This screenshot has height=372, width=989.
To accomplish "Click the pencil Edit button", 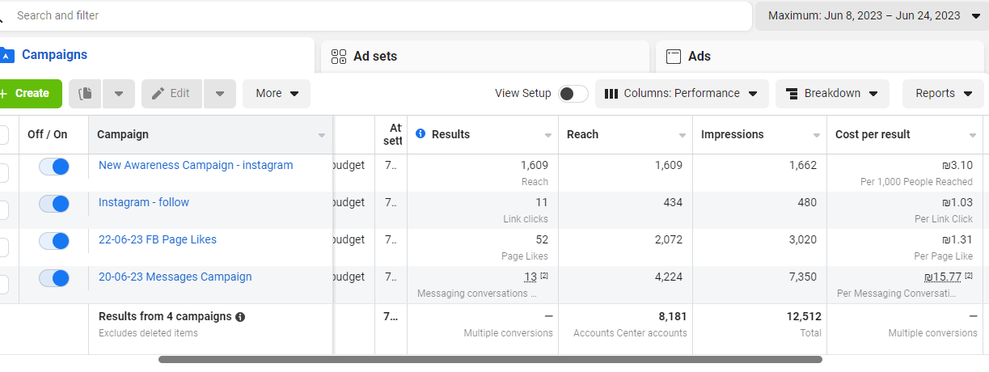I will (x=171, y=94).
